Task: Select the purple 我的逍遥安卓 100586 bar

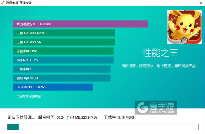Action: tap(80, 24)
